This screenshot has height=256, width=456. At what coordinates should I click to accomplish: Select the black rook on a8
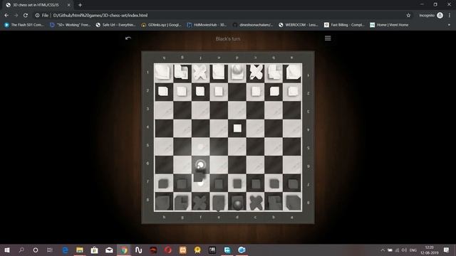293,202
